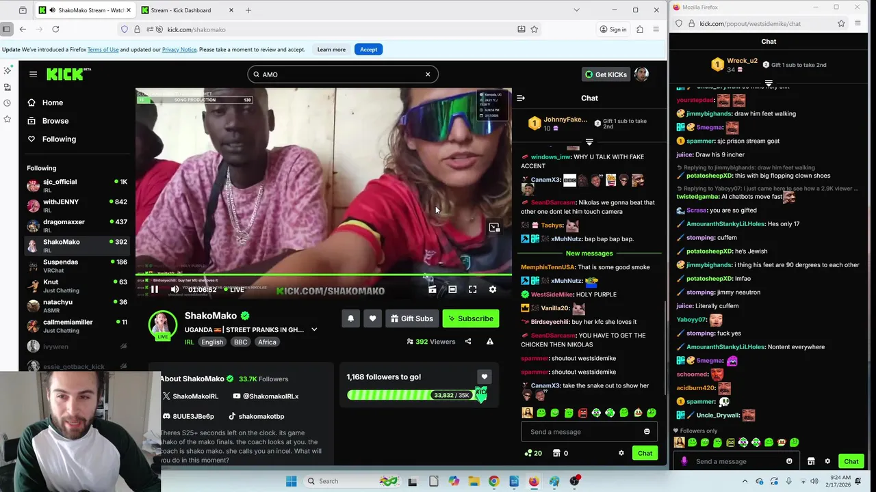Mute the stream volume
Image resolution: width=876 pixels, height=492 pixels.
(175, 290)
